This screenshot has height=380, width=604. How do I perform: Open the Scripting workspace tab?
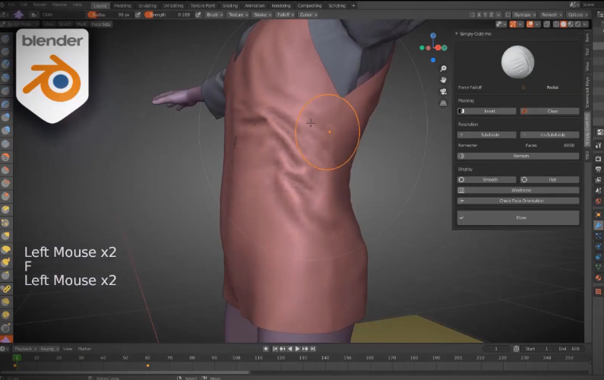coord(337,5)
